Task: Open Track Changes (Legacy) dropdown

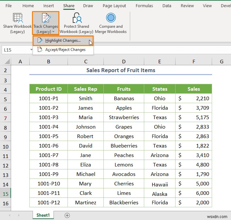Action: (46, 24)
